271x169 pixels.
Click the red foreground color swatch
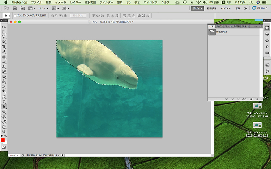click(x=3, y=140)
